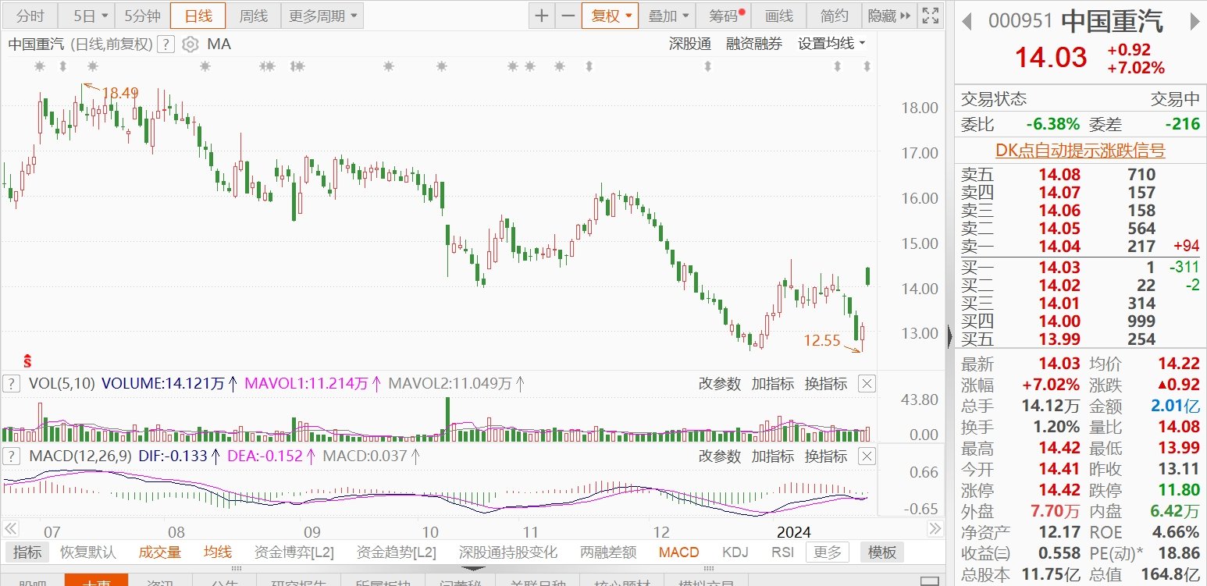Go to the next stock with right arrow
1207x586 pixels.
click(x=1195, y=21)
